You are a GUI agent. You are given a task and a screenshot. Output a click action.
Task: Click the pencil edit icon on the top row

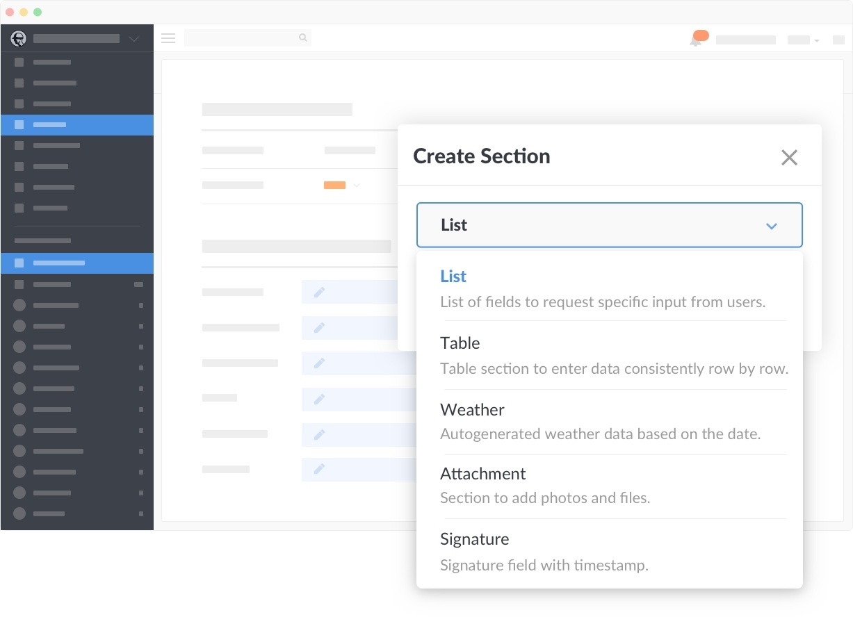(319, 292)
